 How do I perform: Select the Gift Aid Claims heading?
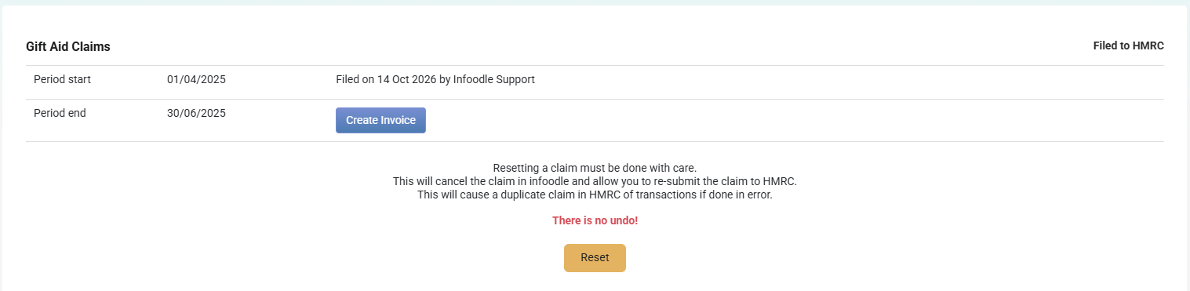tap(68, 47)
